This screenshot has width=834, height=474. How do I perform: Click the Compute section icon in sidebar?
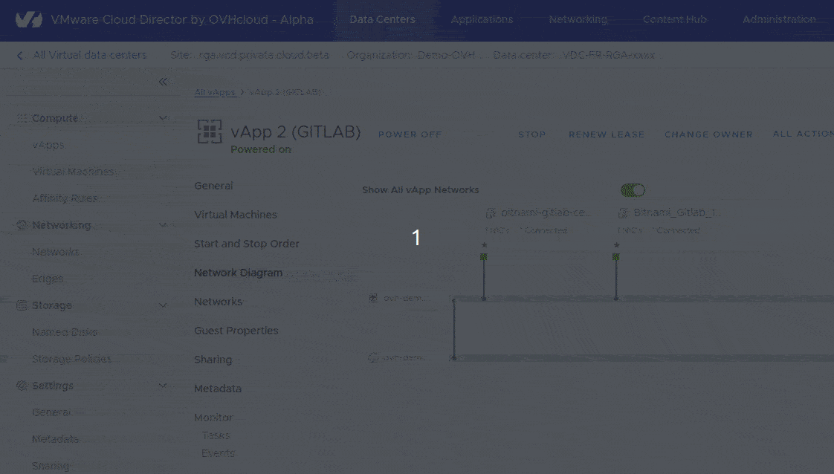tap(22, 117)
